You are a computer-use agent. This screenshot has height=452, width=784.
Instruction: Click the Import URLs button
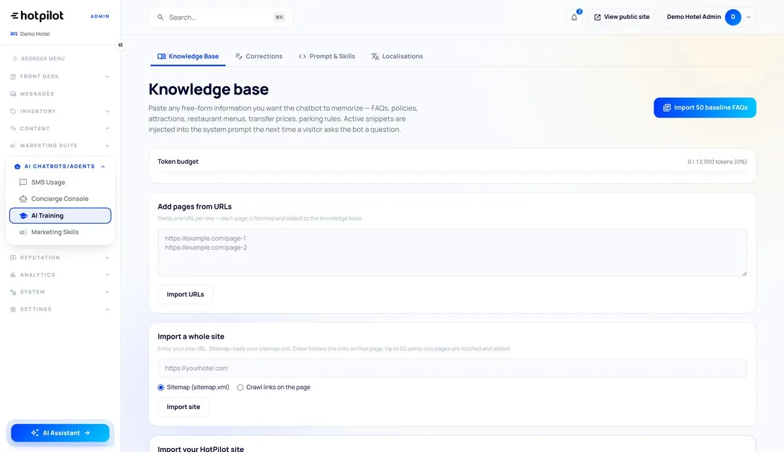tap(186, 294)
